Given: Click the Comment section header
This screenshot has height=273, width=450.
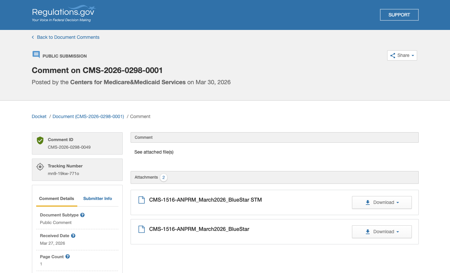Looking at the screenshot, I should [275, 137].
